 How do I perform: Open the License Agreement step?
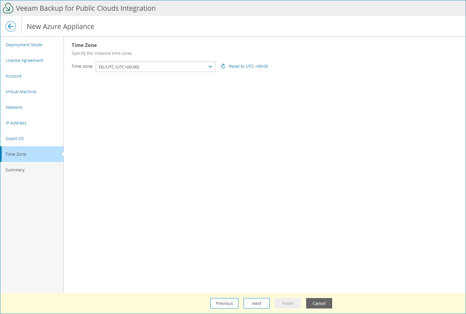pos(24,61)
